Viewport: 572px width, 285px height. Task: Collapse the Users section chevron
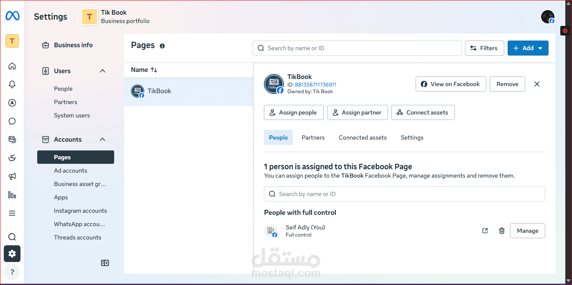pos(102,71)
